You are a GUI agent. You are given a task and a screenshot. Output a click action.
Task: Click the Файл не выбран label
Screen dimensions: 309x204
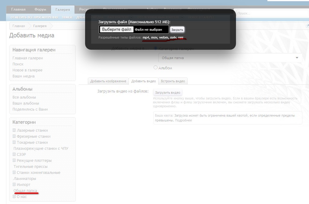(x=148, y=30)
